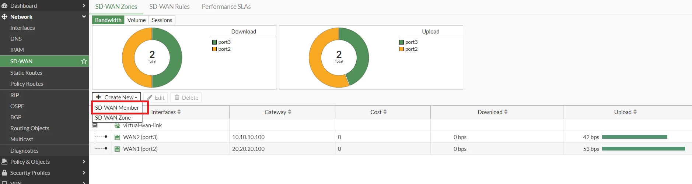Select the virtual-wan-link row
The image size is (692, 184).
click(x=391, y=125)
